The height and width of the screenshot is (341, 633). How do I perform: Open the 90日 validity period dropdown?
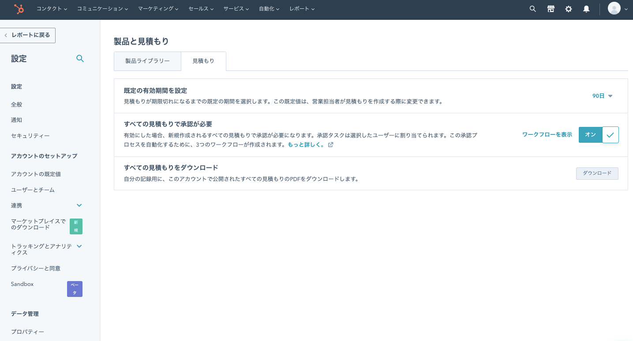(x=603, y=96)
